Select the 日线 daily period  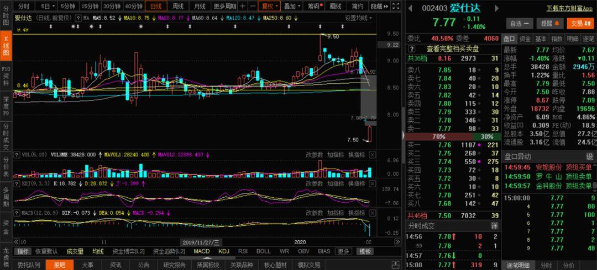156,6
